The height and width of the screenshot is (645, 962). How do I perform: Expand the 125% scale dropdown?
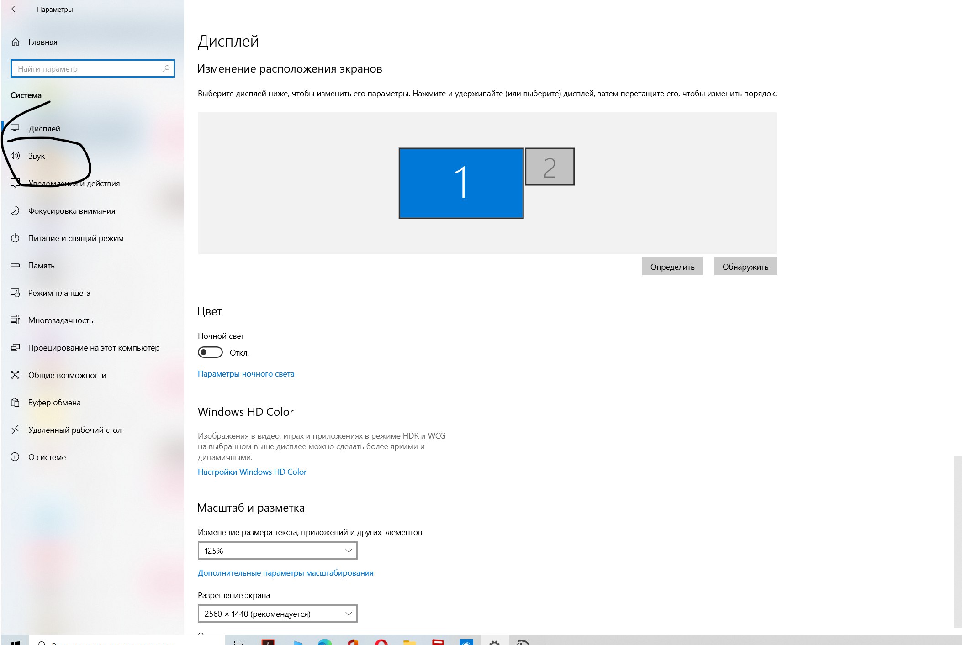[277, 551]
